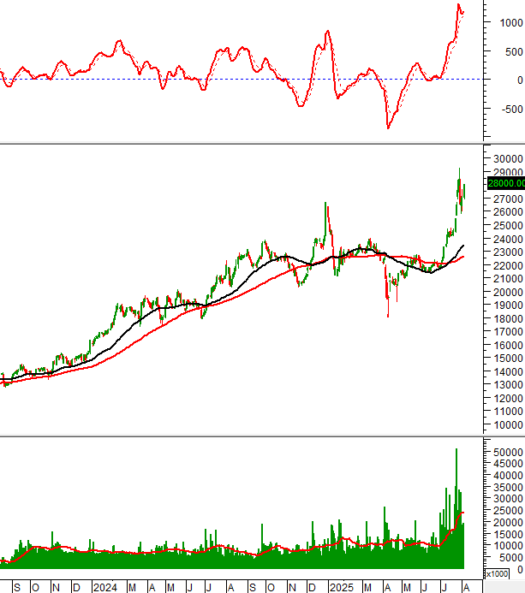Click the 1000 oscillator axis value

pyautogui.click(x=511, y=23)
